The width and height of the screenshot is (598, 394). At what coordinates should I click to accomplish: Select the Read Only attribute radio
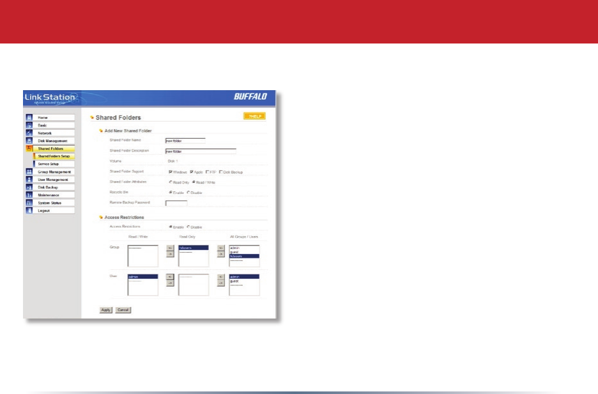click(171, 182)
